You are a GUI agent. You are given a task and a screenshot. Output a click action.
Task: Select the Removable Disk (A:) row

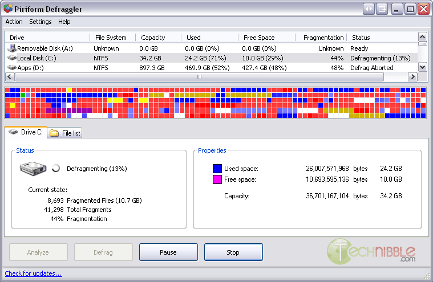coord(211,48)
